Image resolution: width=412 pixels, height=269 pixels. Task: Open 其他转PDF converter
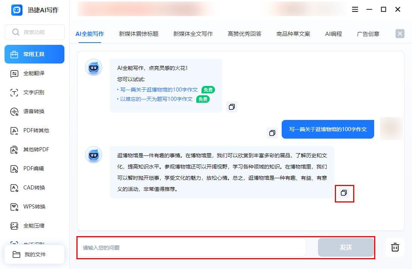coord(34,149)
